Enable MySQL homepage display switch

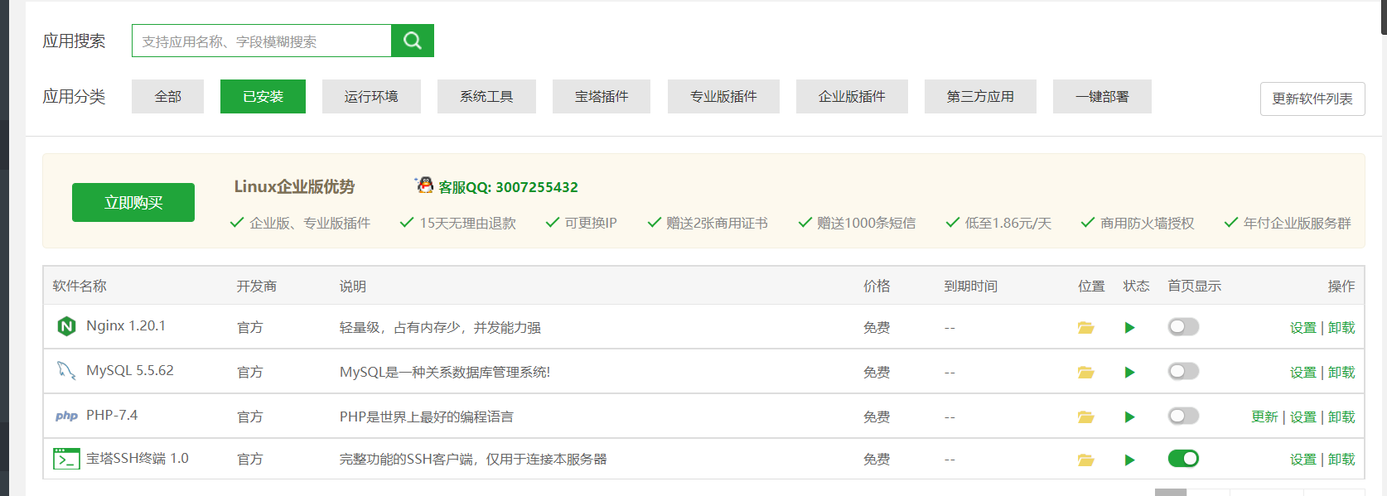click(1183, 372)
